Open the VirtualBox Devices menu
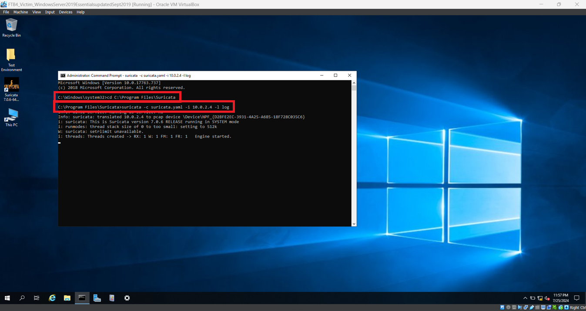Viewport: 586px width, 311px height. (66, 12)
